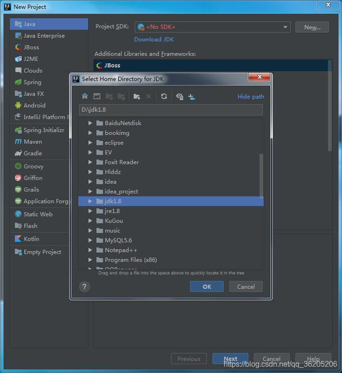The image size is (342, 373).
Task: Close the Select Home Directory dialog
Action: pos(260,77)
